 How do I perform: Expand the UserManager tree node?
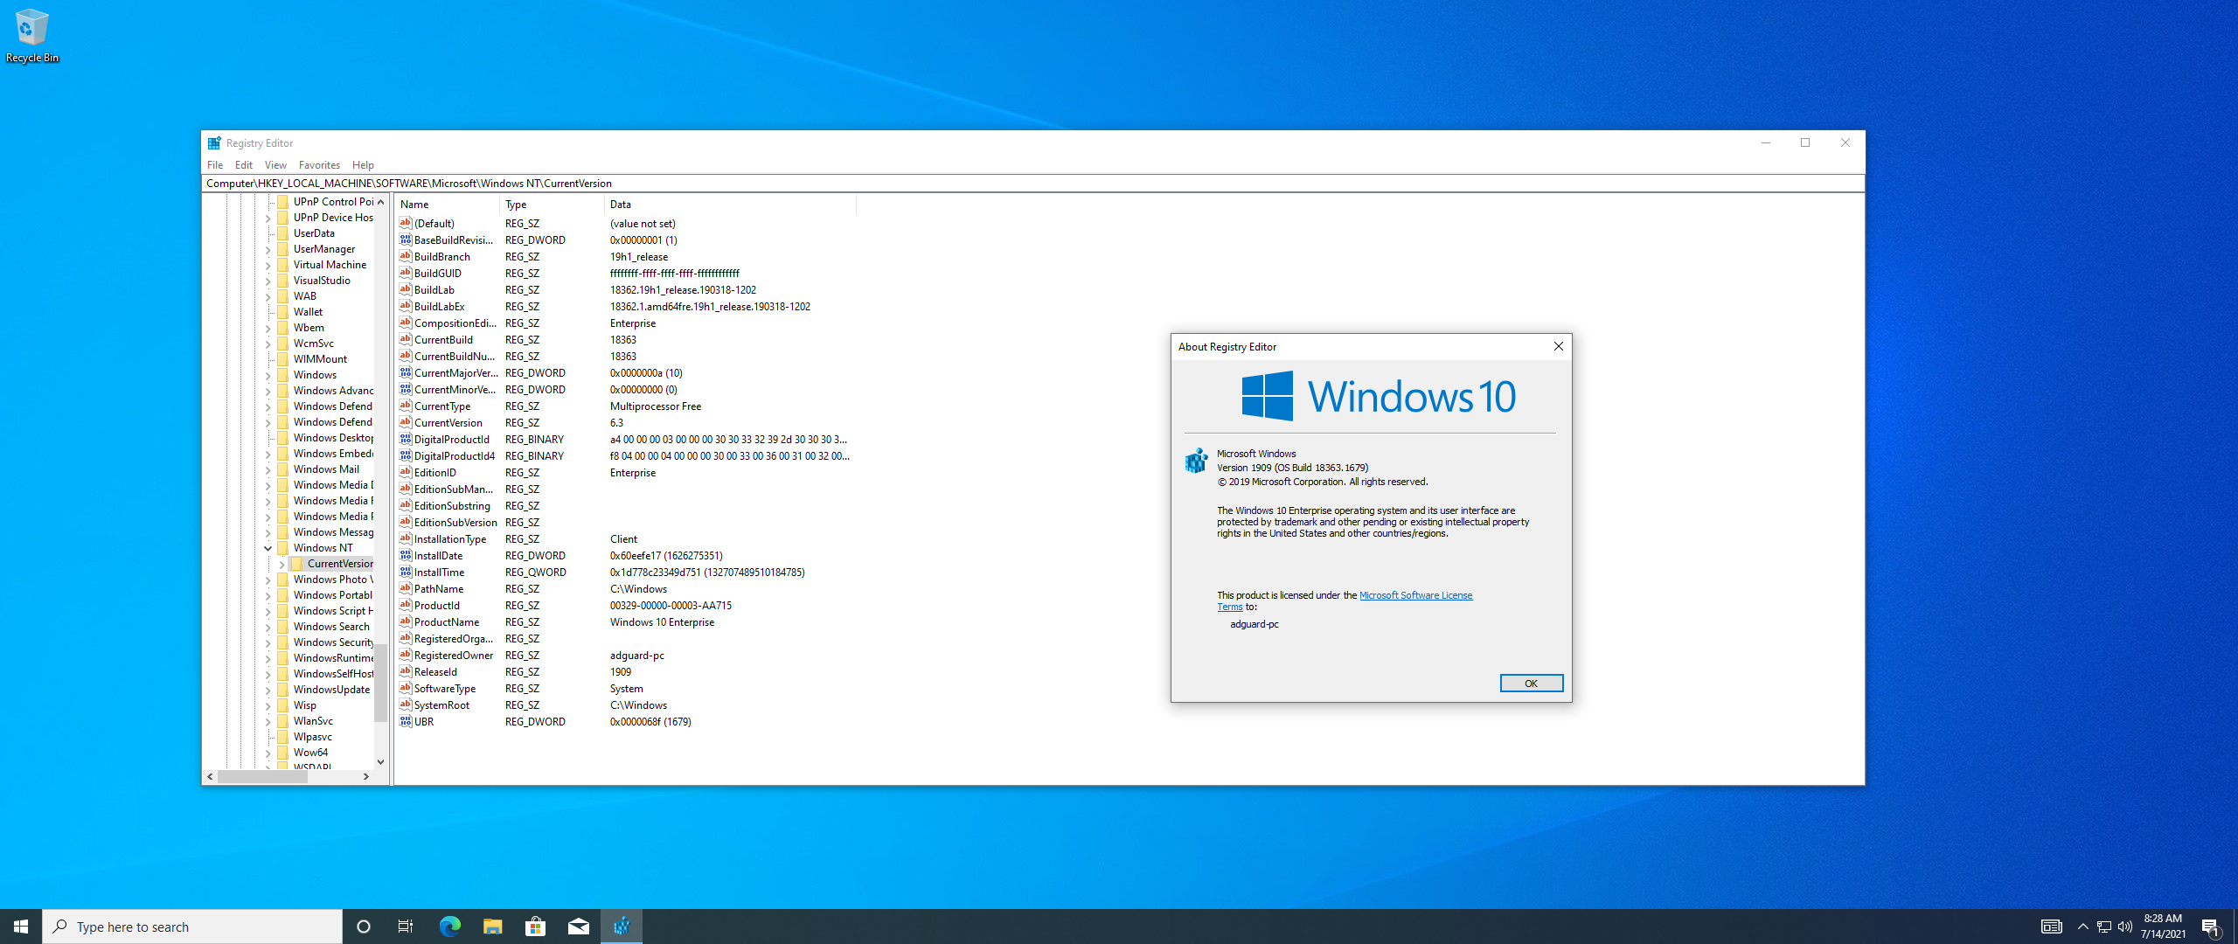[x=268, y=249]
